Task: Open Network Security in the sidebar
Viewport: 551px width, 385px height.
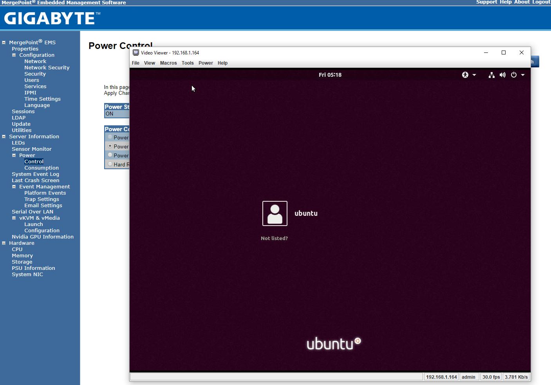Action: click(47, 68)
